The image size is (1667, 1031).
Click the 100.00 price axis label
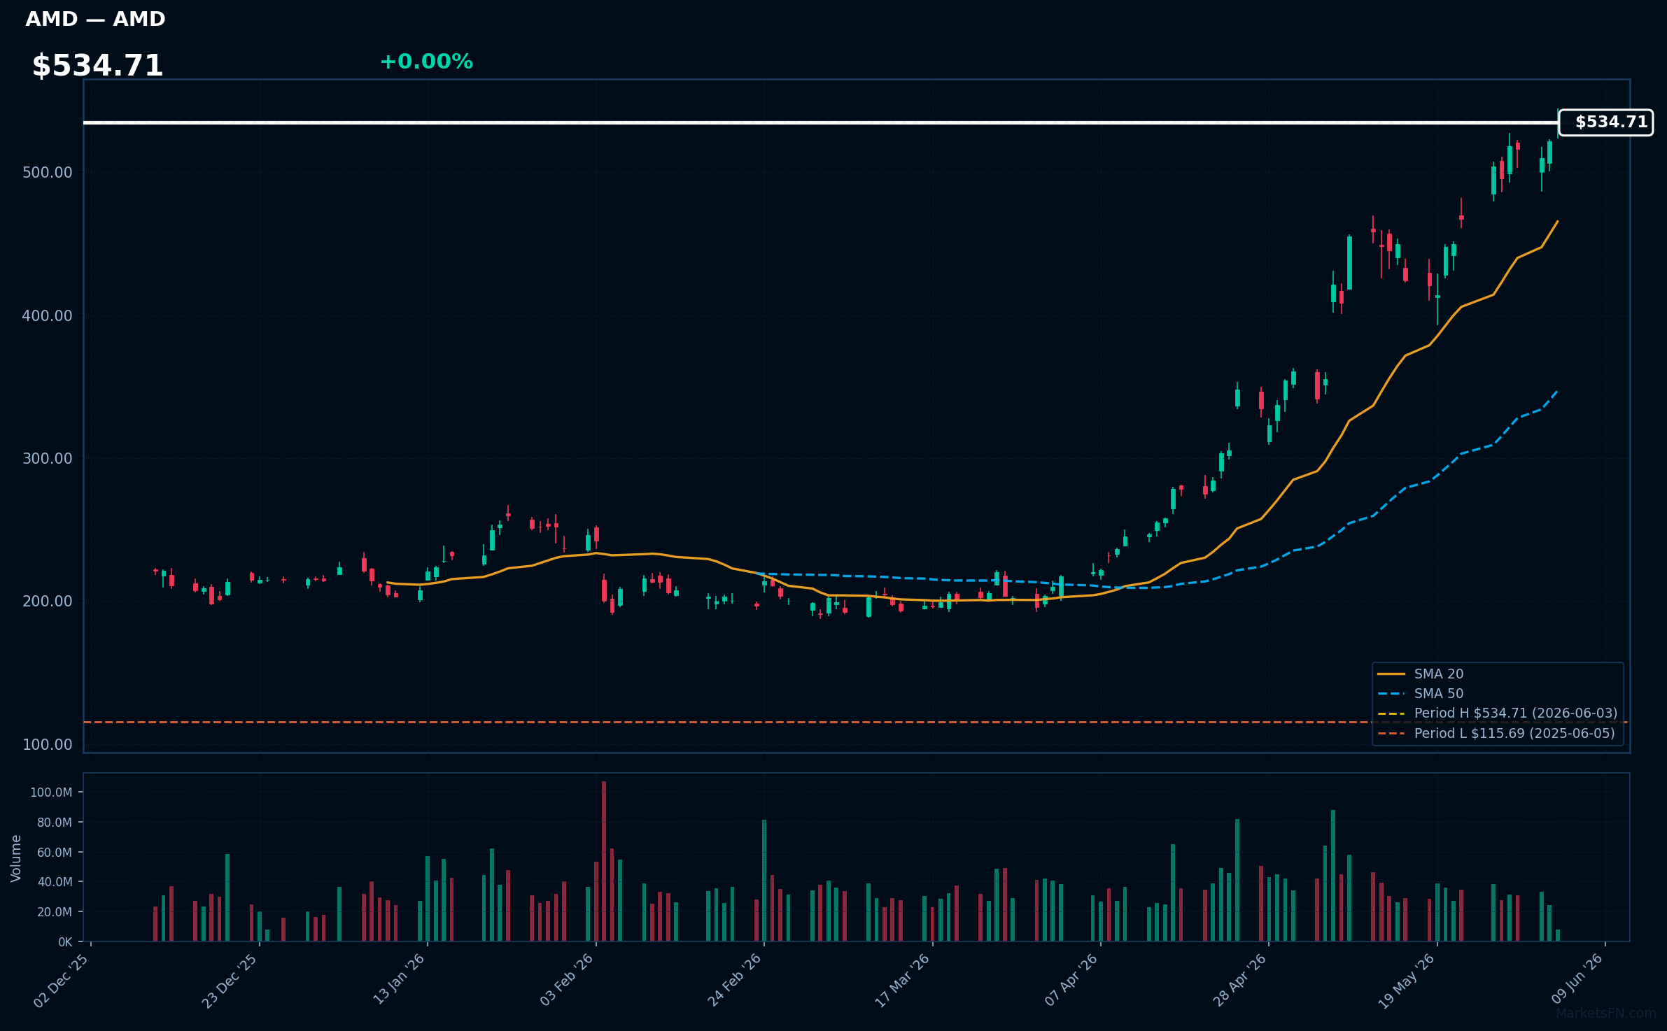tap(48, 745)
